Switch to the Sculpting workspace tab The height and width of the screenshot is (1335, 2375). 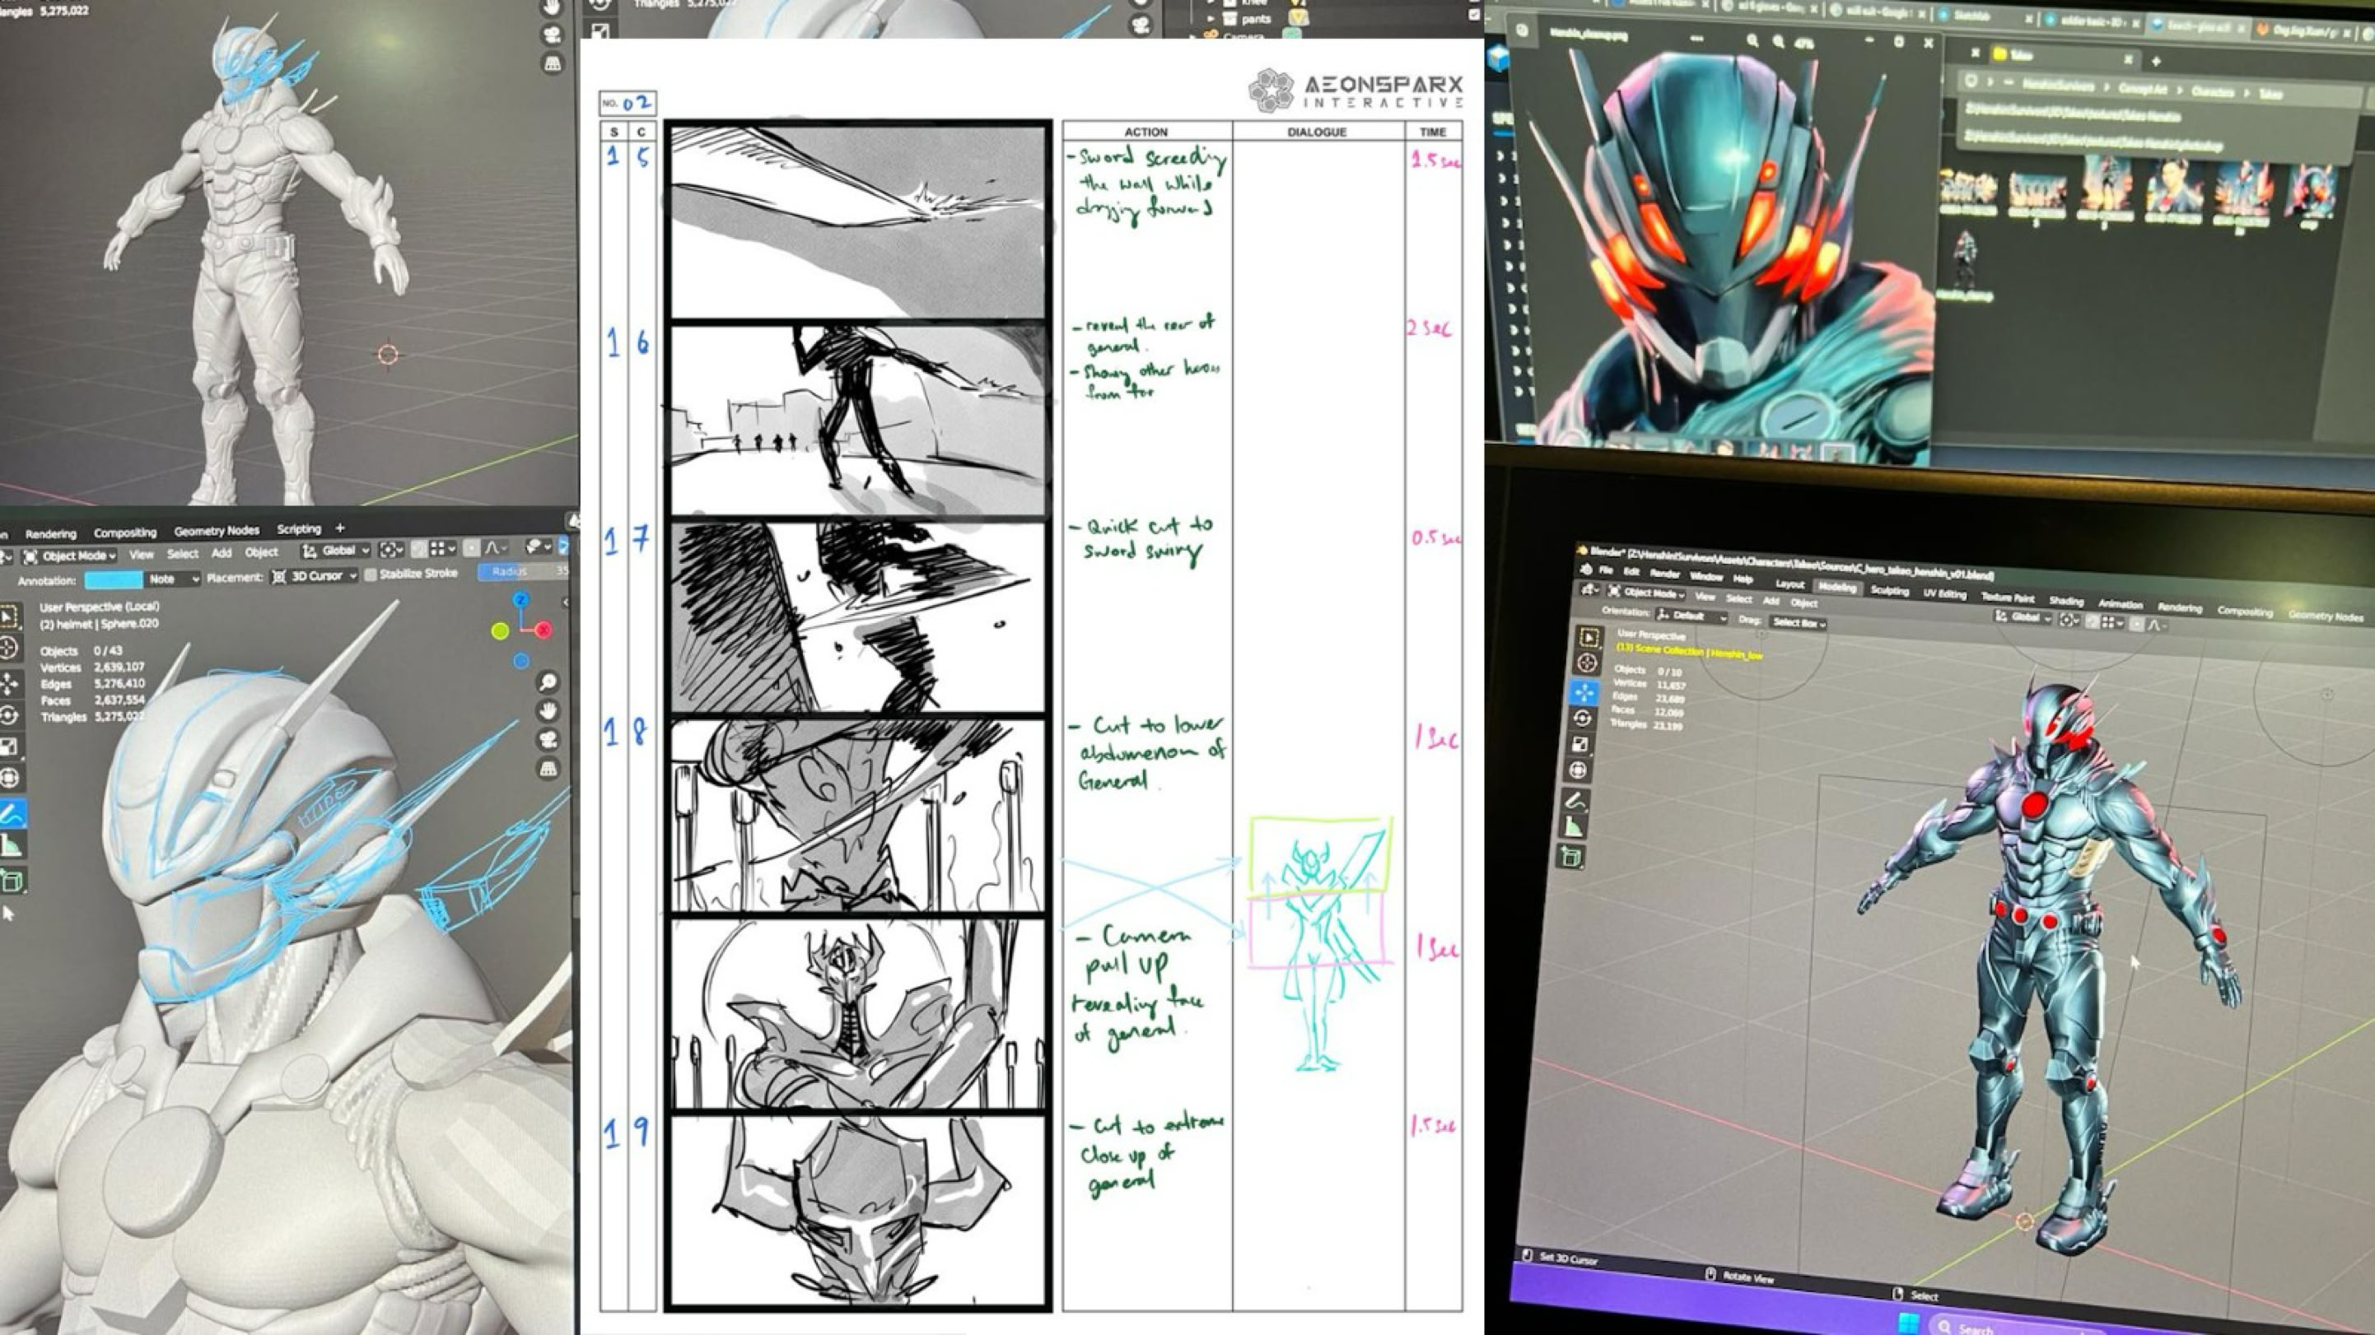tap(1889, 591)
